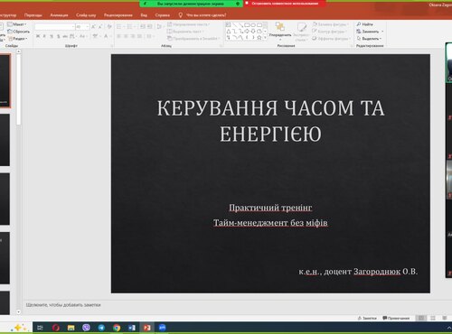Open Google Chrome from the taskbar

(117, 328)
